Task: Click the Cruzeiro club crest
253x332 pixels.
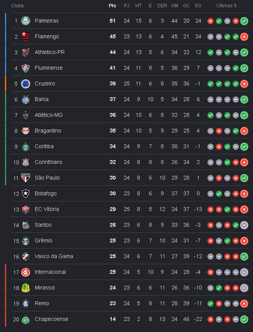Action: [26, 83]
